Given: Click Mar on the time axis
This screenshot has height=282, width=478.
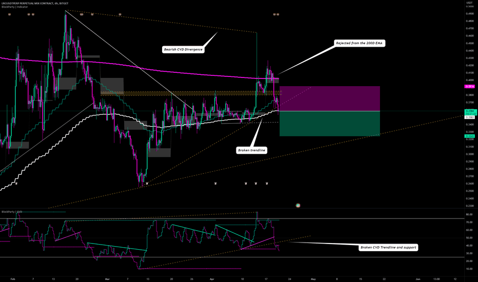Looking at the screenshot, I should 107,279.
